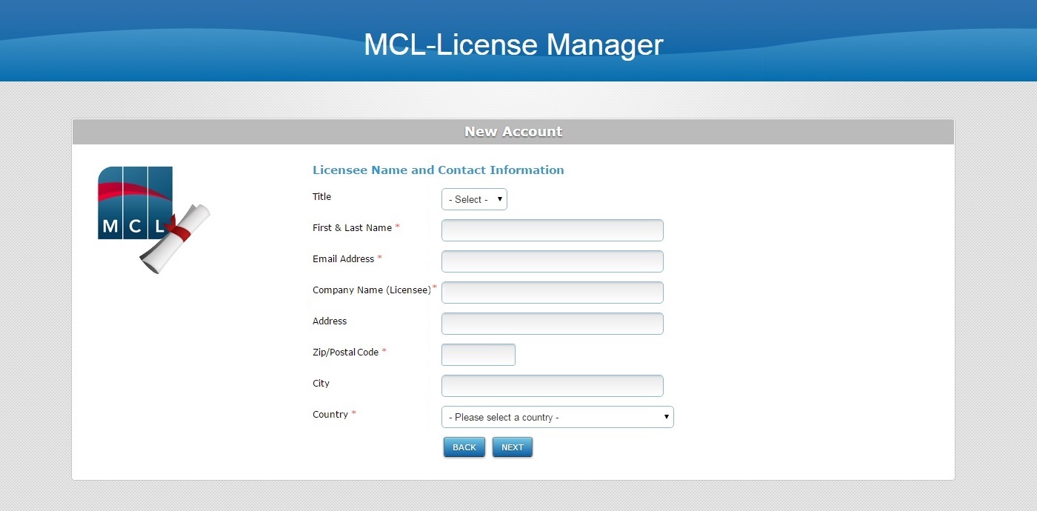Click the Licensee Name and Contact Information heading
Screen dimensions: 1037x511
coord(438,170)
